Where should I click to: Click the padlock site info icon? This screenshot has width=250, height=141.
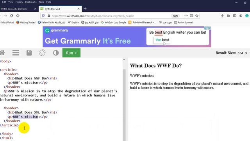tap(49, 16)
